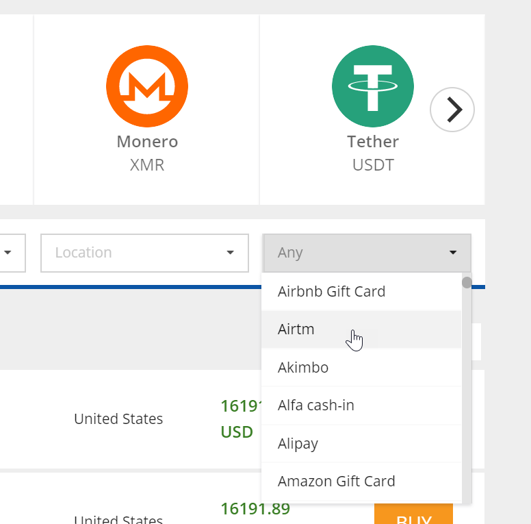This screenshot has height=524, width=531.
Task: Click the USDT ticker label
Action: (373, 165)
